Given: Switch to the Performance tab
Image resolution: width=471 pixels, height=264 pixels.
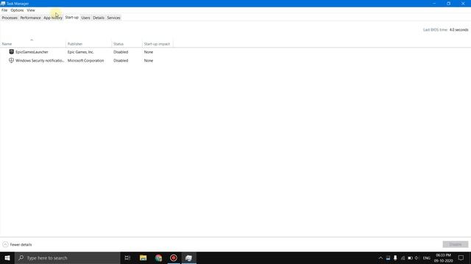Looking at the screenshot, I should [x=30, y=18].
